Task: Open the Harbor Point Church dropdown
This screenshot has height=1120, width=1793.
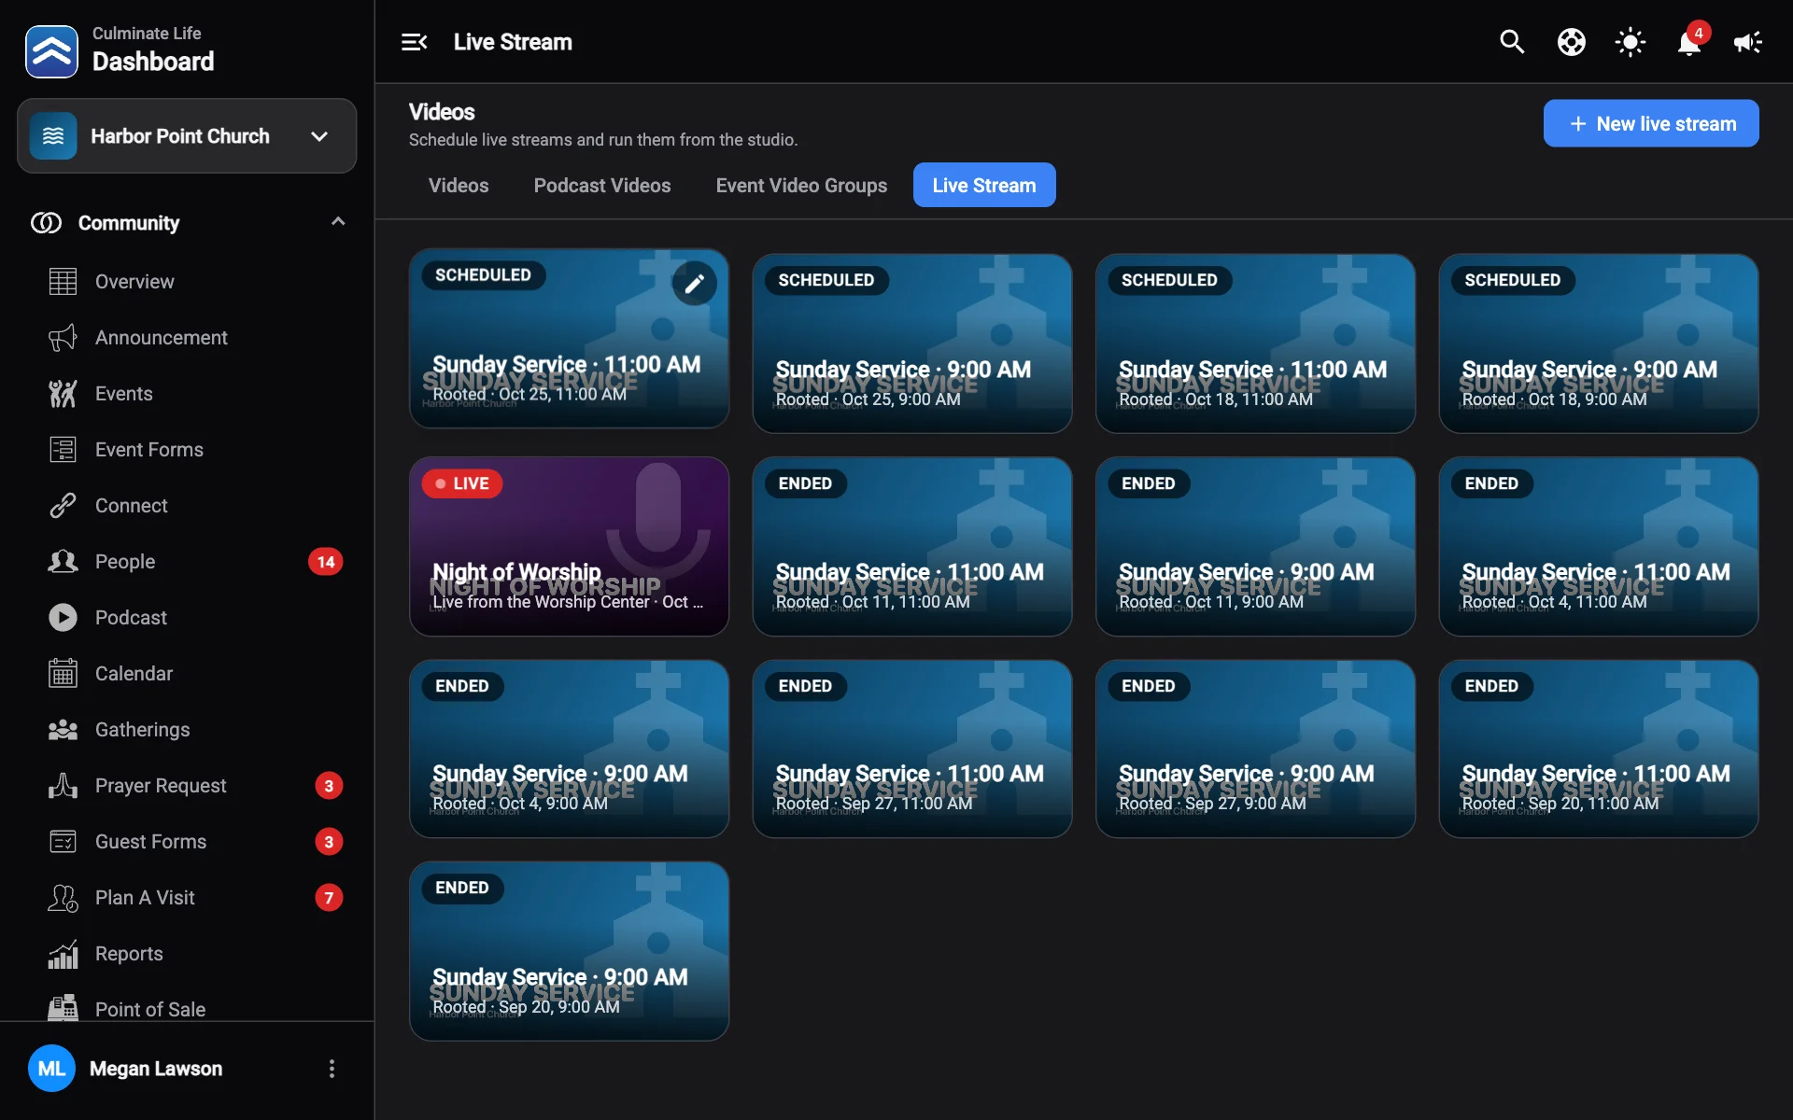Action: point(187,136)
